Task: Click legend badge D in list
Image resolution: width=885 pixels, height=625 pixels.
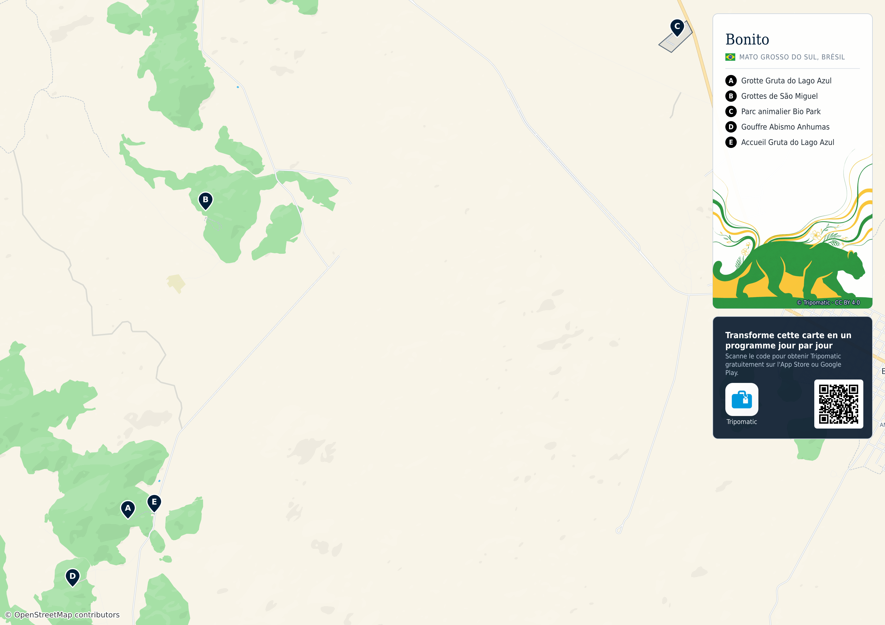Action: point(731,127)
